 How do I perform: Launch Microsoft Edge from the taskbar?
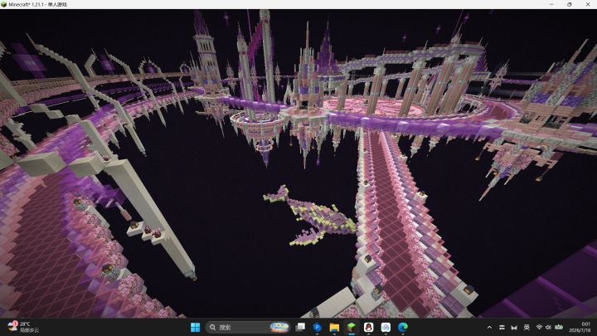pos(403,327)
